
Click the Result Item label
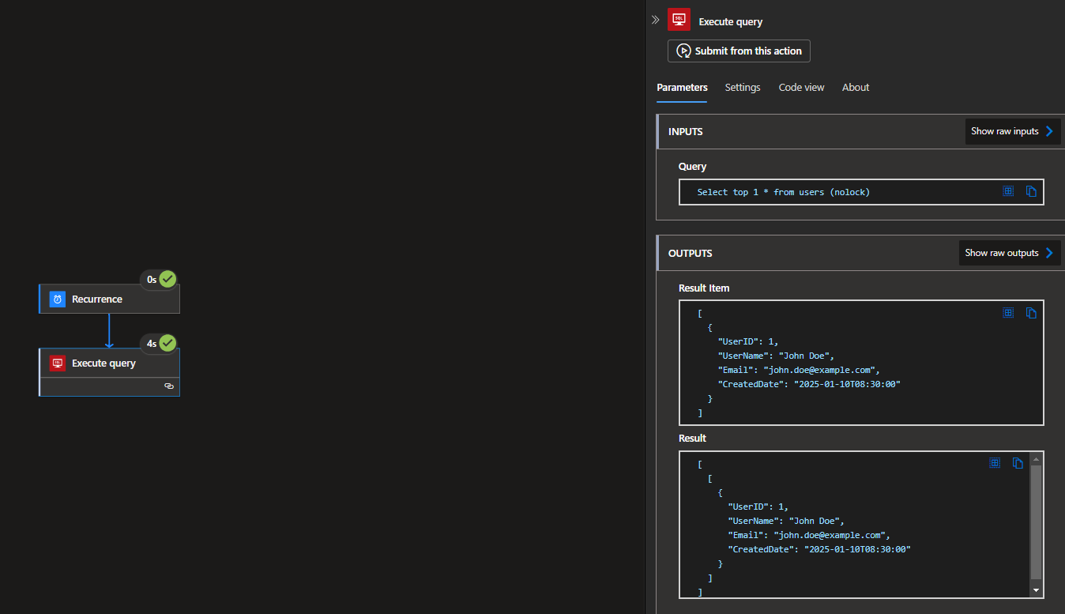click(704, 288)
